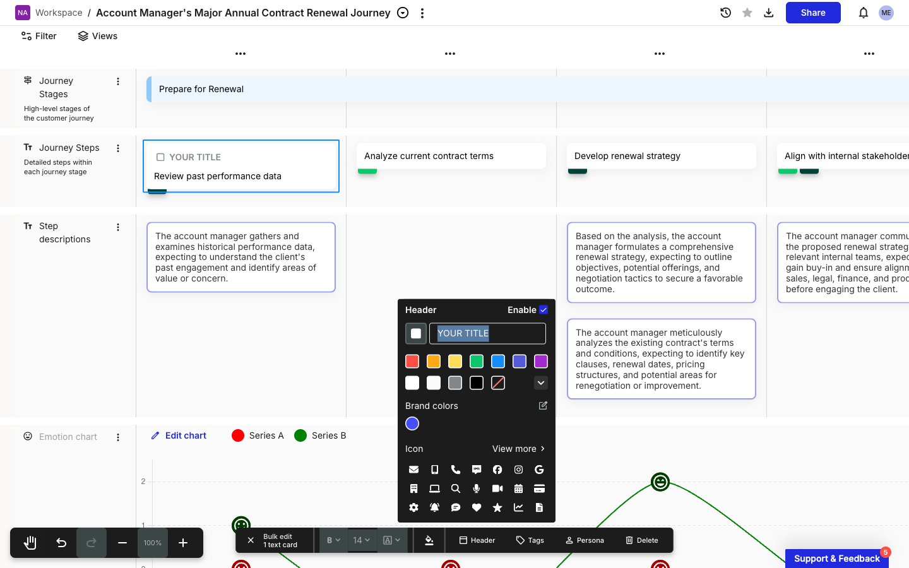Open Emotion chart row options menu

[x=118, y=437]
